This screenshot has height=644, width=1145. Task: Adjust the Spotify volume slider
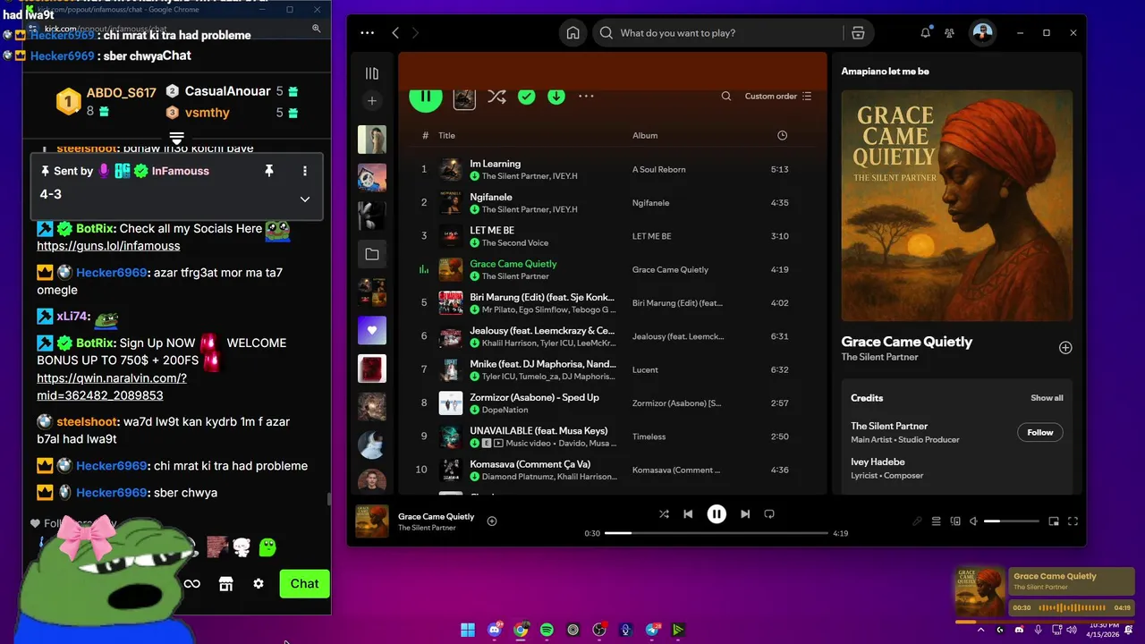(1012, 521)
